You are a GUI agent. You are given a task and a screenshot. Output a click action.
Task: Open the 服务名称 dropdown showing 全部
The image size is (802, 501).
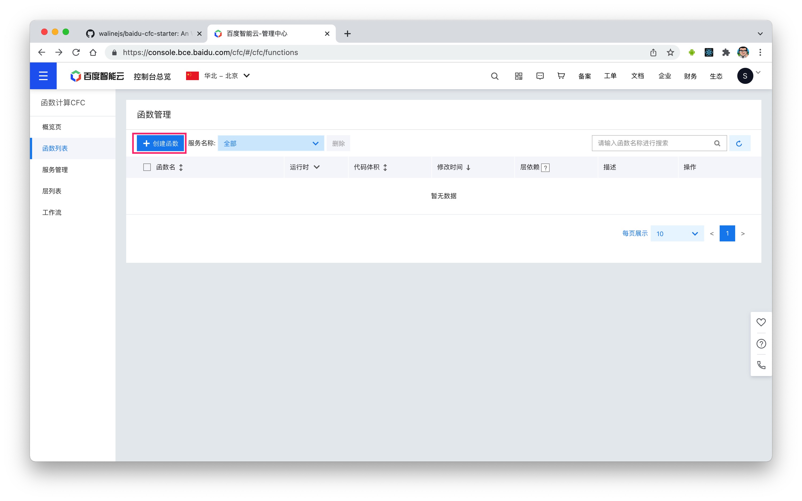tap(271, 143)
